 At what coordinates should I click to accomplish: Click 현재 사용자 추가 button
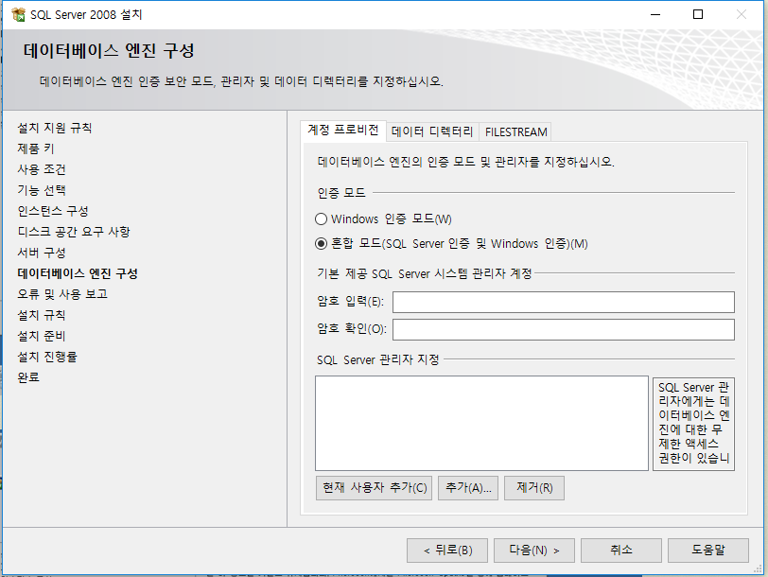(375, 488)
